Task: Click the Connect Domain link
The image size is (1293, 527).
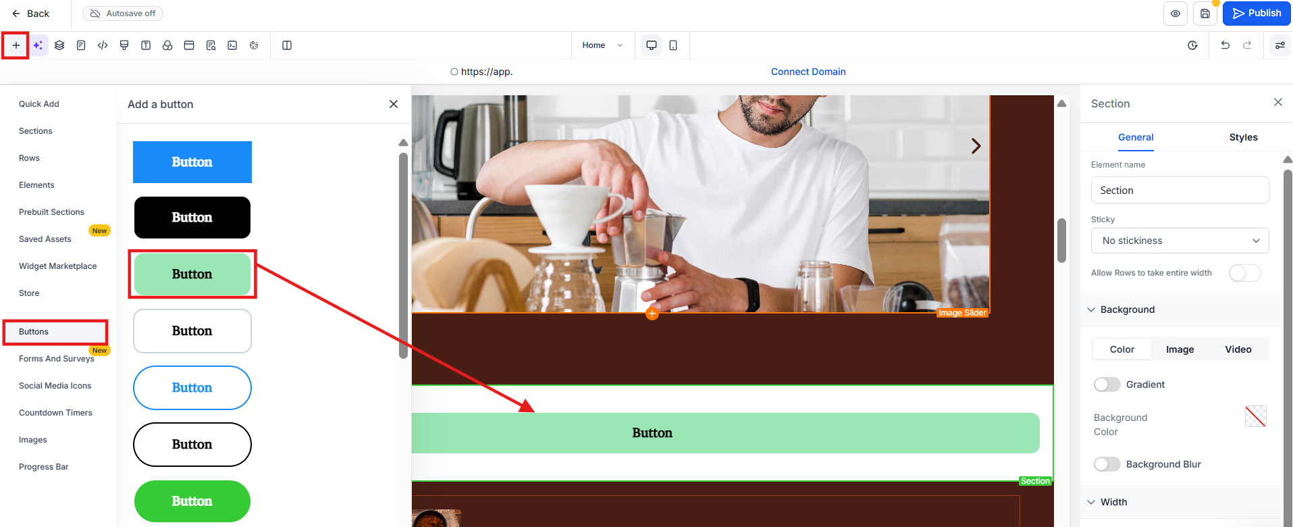Action: click(808, 72)
